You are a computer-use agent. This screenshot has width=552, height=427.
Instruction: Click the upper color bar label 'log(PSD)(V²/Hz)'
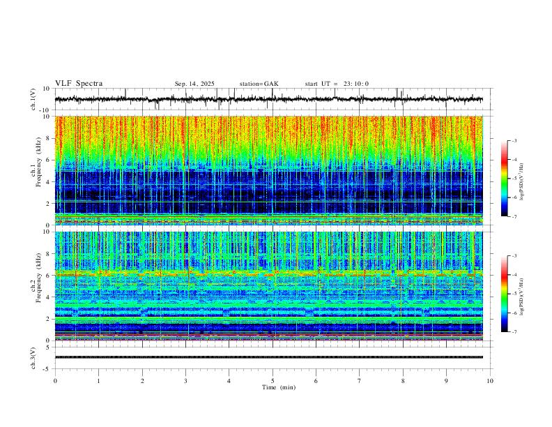[x=522, y=182]
